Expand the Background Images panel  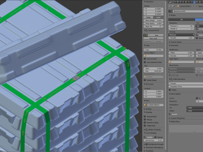pyautogui.click(x=145, y=144)
